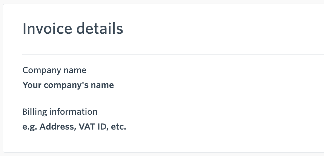The image size is (324, 156).
Task: Select the "Company name" label
Action: pos(54,70)
